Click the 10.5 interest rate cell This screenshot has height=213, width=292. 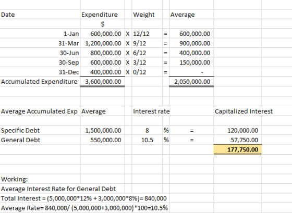[147, 140]
